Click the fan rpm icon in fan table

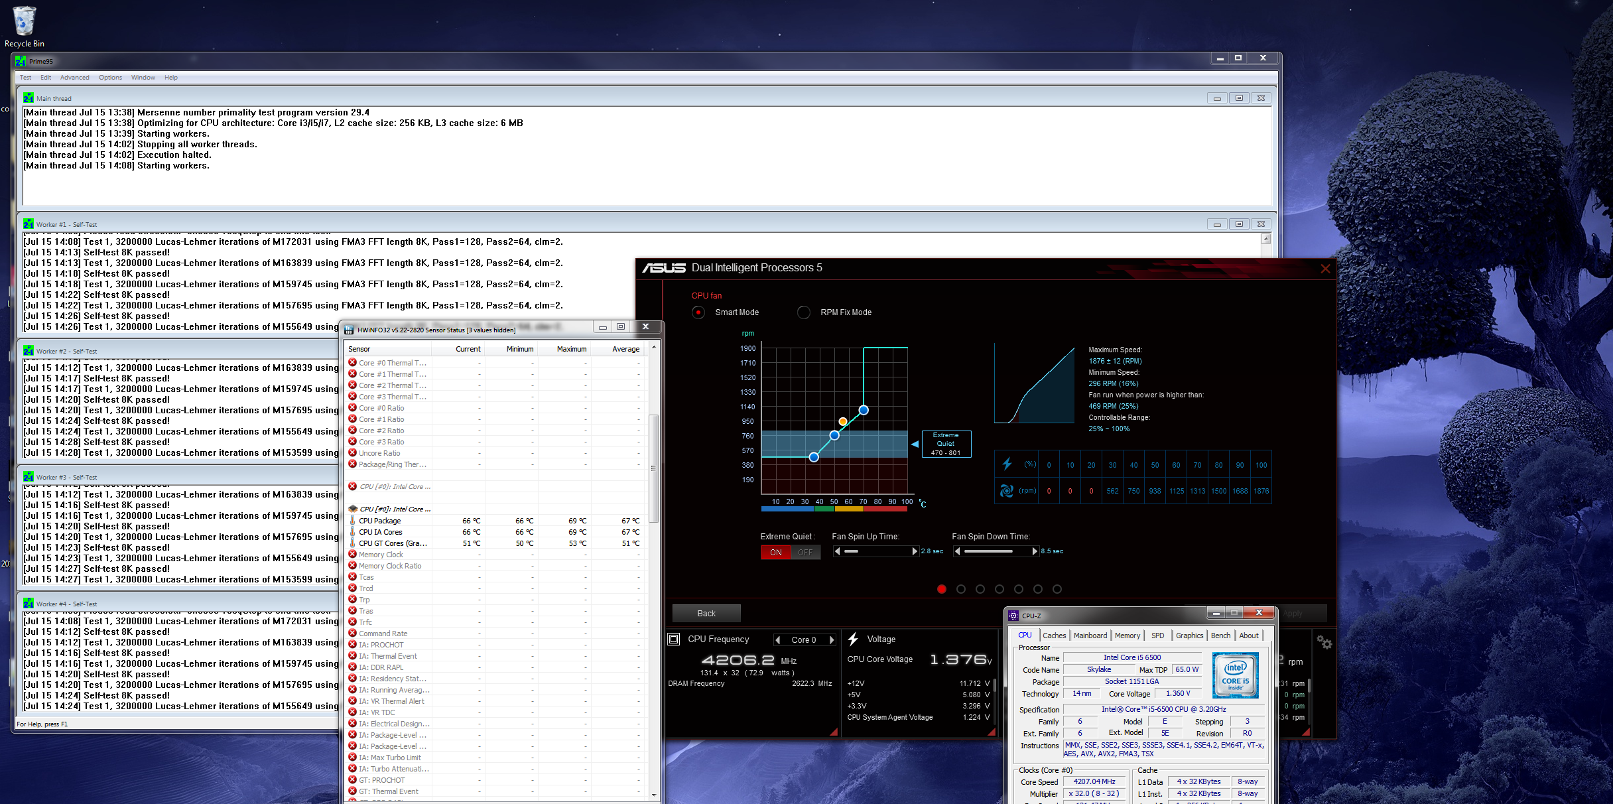[x=1007, y=490]
